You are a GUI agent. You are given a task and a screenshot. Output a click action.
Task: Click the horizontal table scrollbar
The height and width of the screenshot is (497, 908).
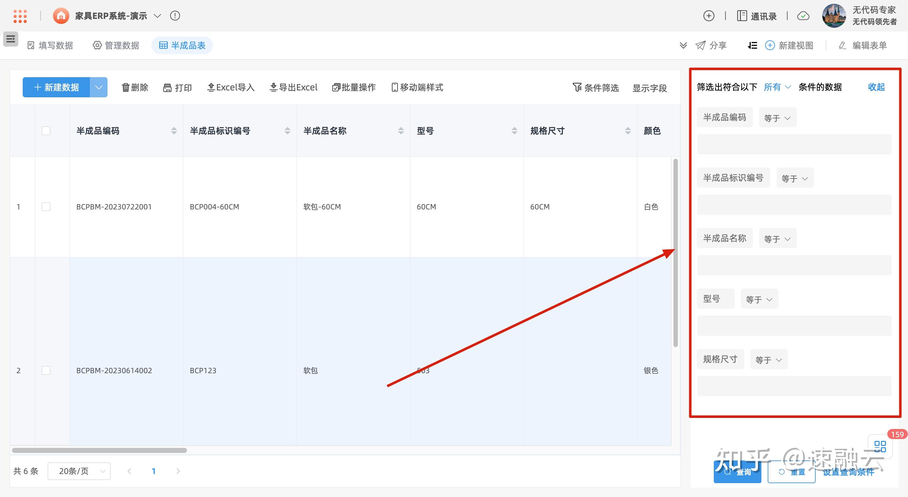tap(99, 450)
